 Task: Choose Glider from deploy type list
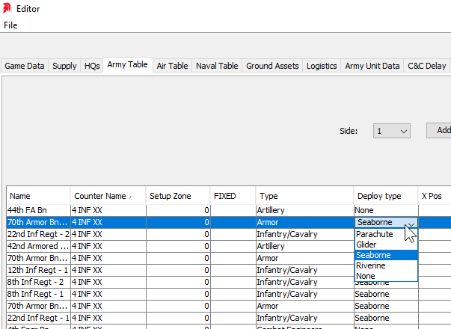(x=386, y=245)
